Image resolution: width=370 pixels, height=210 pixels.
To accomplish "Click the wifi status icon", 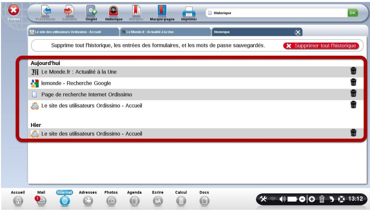I will (273, 199).
